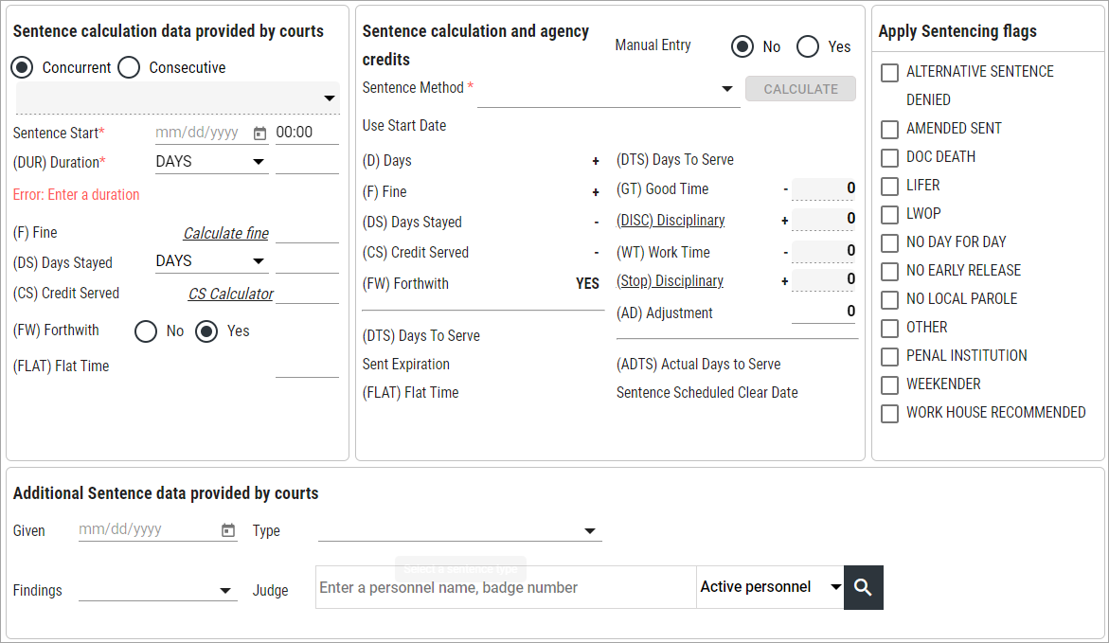Click the Sentence Start time field
1109x643 pixels.
pyautogui.click(x=307, y=133)
